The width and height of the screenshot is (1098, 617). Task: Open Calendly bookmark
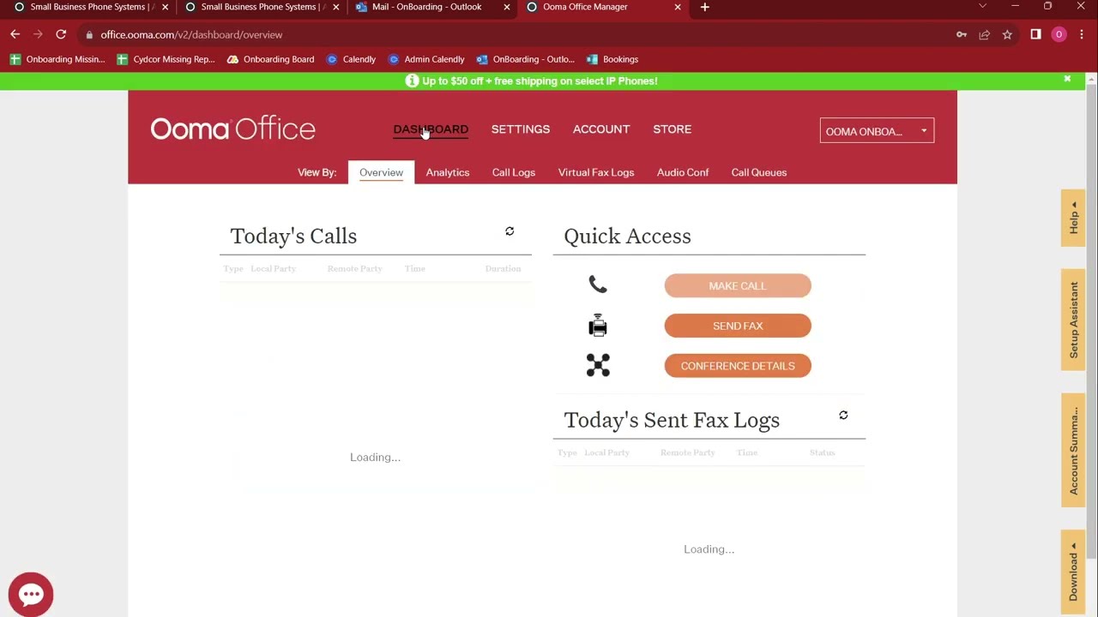(x=351, y=59)
